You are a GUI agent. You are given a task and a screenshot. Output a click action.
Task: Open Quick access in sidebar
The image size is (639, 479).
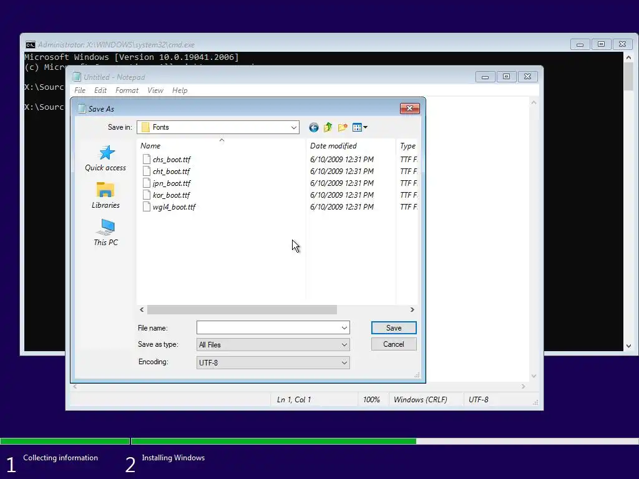105,158
